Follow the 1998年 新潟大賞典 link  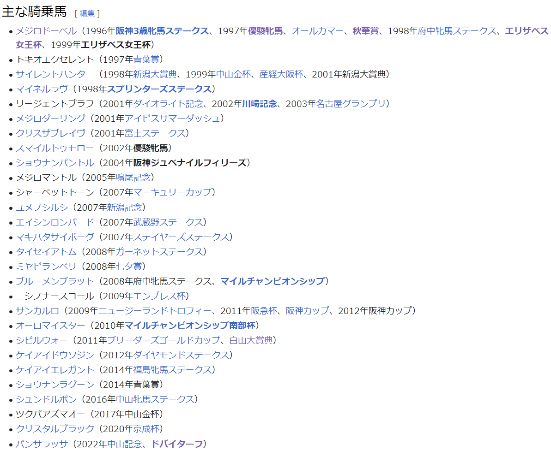pyautogui.click(x=155, y=74)
